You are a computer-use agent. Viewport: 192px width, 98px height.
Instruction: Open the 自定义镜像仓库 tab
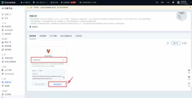point(66,36)
